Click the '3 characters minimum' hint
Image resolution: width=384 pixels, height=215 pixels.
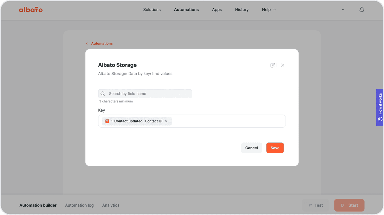tap(116, 101)
